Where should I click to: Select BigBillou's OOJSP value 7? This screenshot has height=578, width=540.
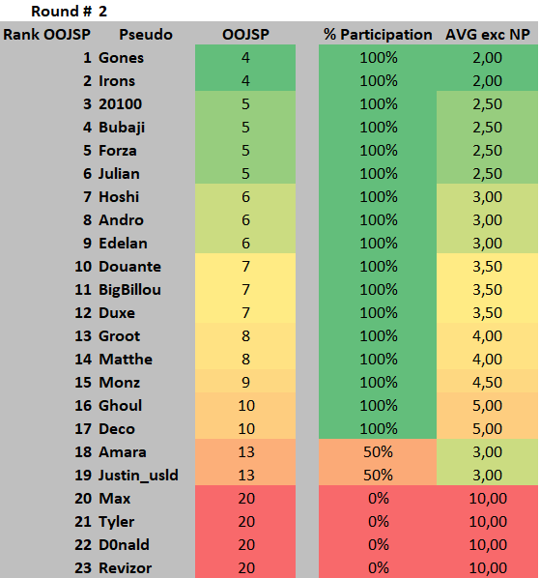pos(245,290)
